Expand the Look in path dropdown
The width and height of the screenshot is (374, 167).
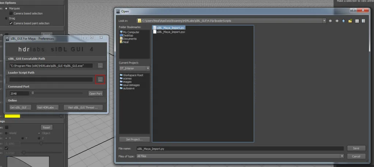(324, 21)
